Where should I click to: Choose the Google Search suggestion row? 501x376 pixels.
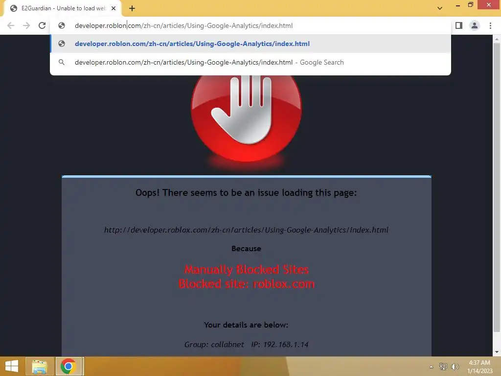click(250, 62)
